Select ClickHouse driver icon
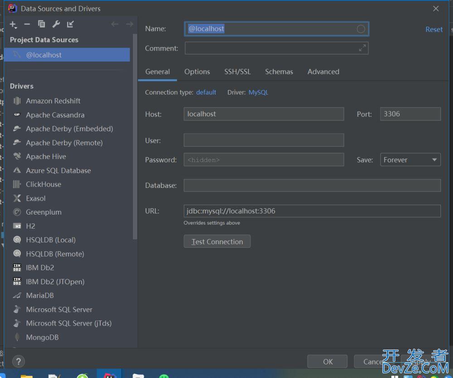This screenshot has height=378, width=453. 17,184
